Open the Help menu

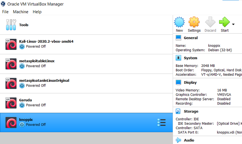[x=37, y=12]
